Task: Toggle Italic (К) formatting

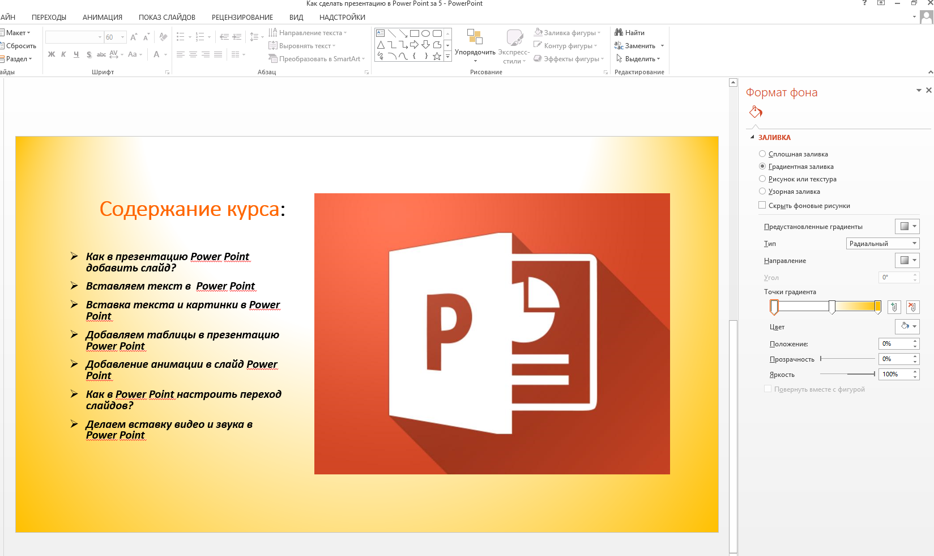Action: 63,54
